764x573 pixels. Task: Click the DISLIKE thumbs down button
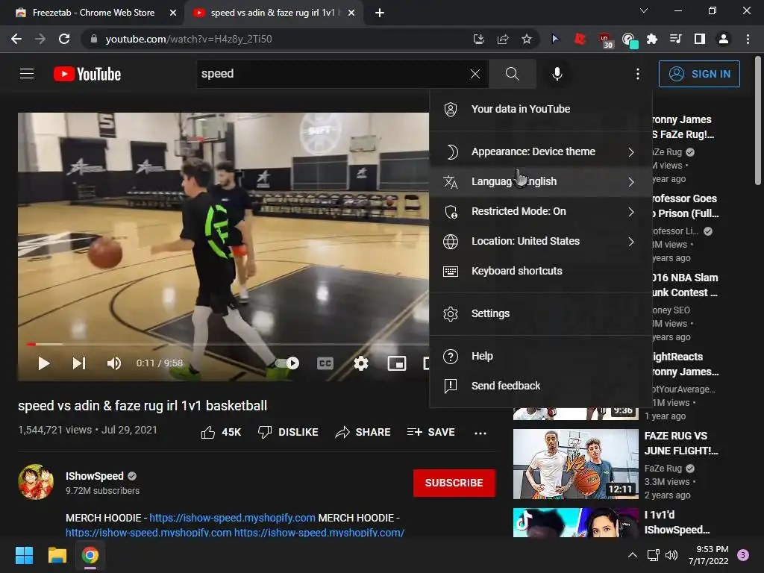tap(288, 432)
